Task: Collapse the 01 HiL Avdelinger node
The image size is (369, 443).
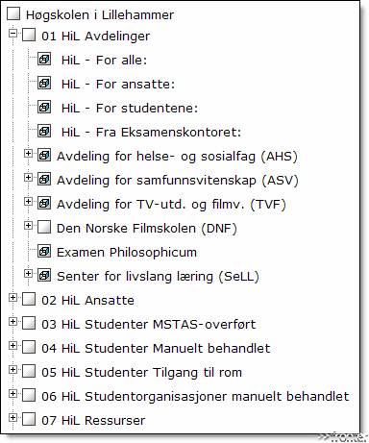Action: pos(12,33)
